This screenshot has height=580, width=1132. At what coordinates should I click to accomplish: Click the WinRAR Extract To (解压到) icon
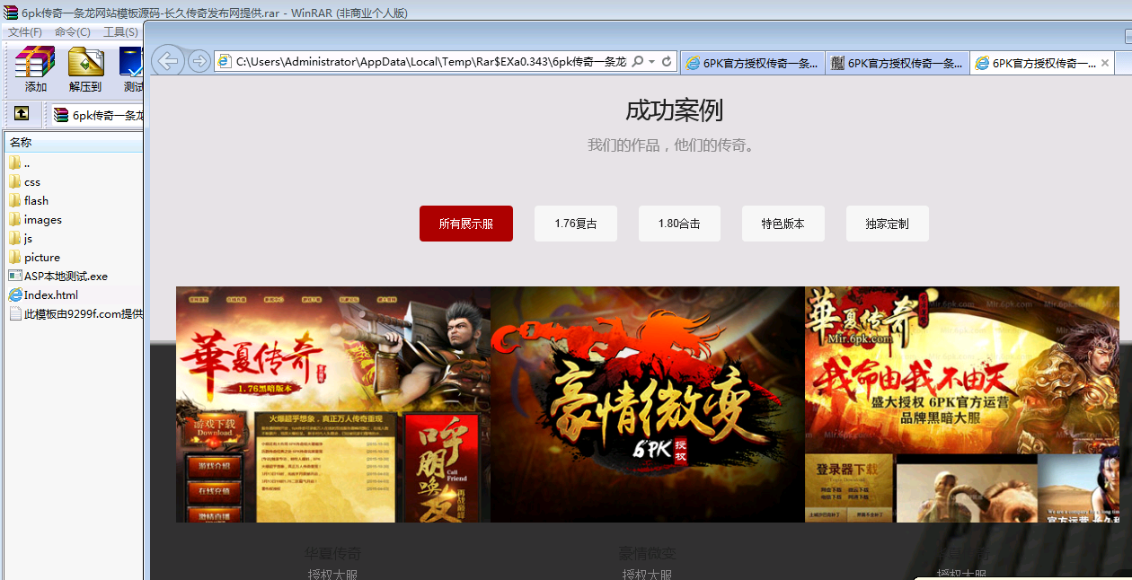[x=85, y=70]
